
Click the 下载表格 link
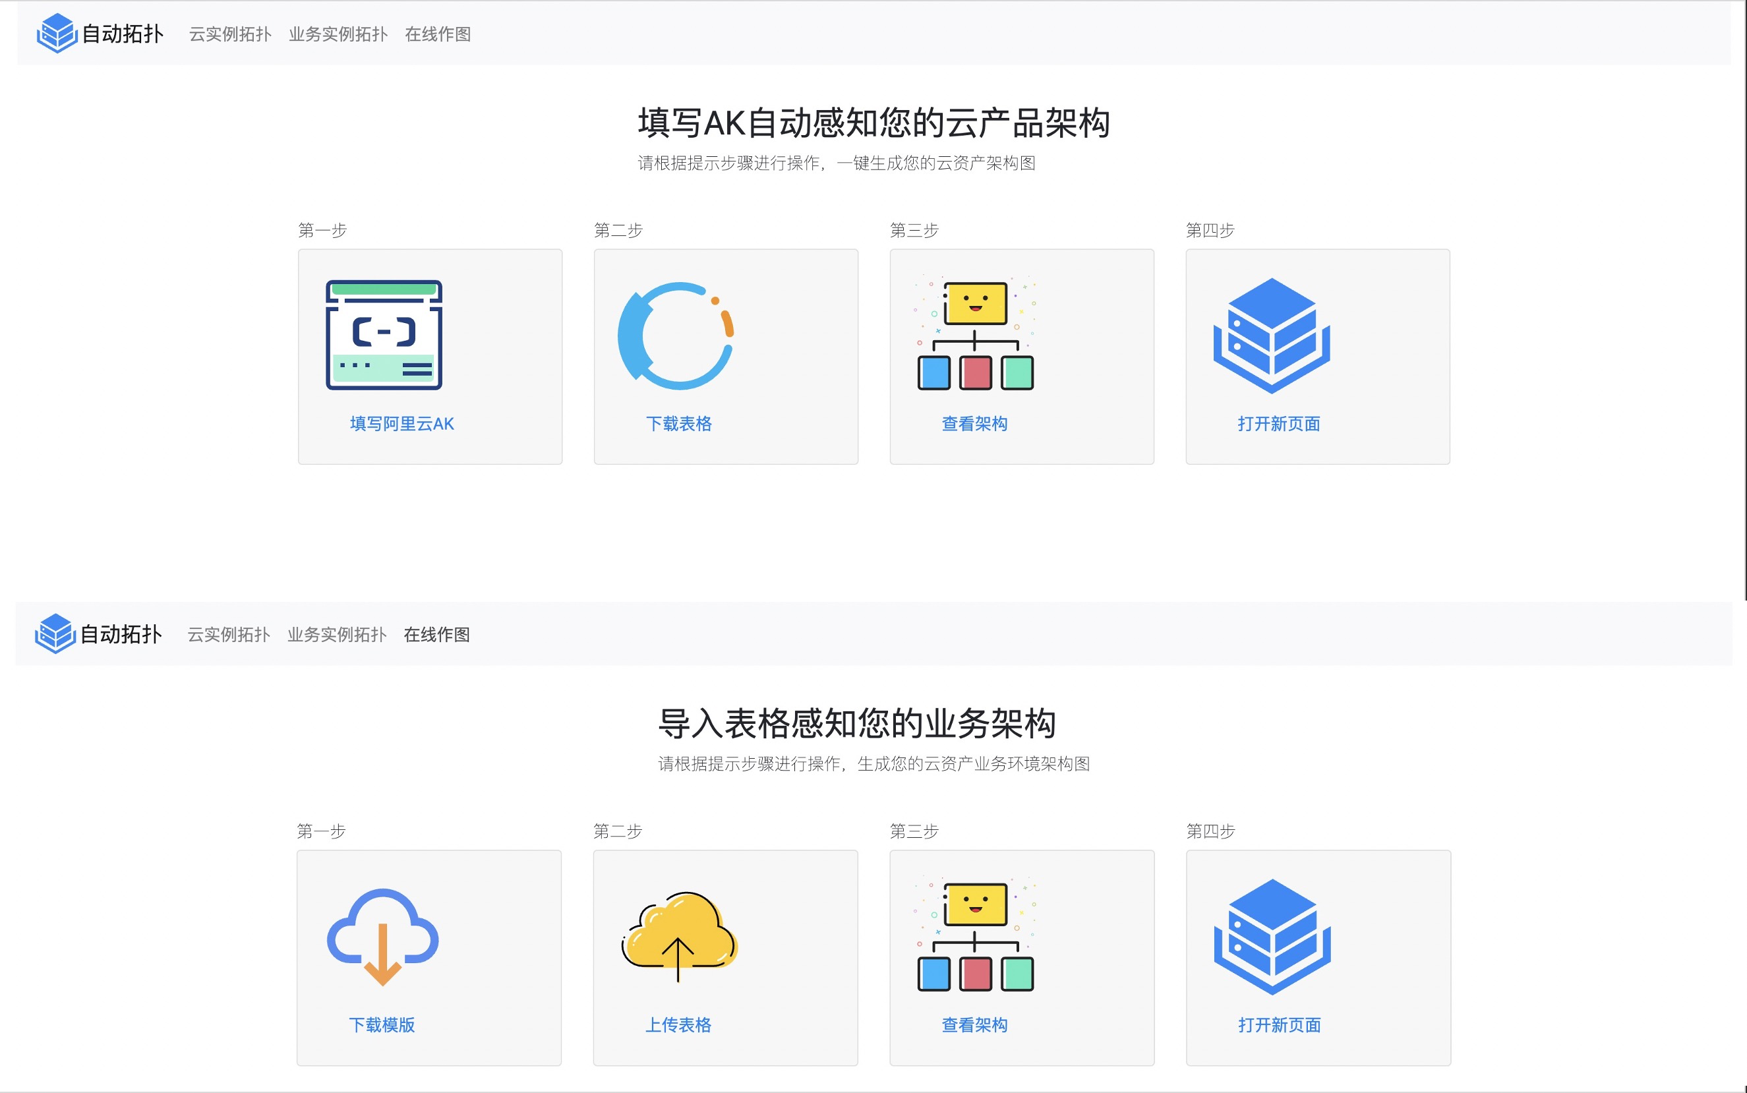coord(679,424)
